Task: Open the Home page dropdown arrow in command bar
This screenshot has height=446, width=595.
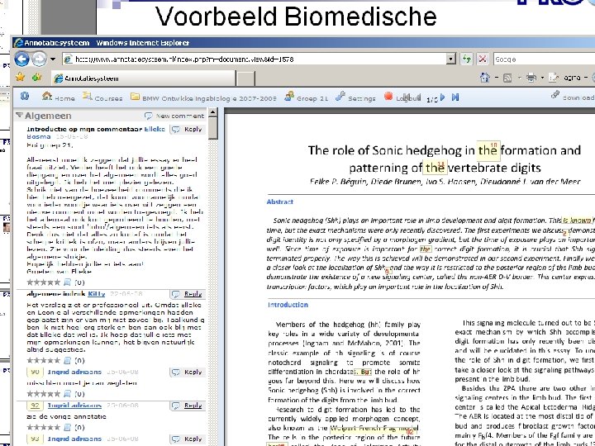Action: (497, 78)
